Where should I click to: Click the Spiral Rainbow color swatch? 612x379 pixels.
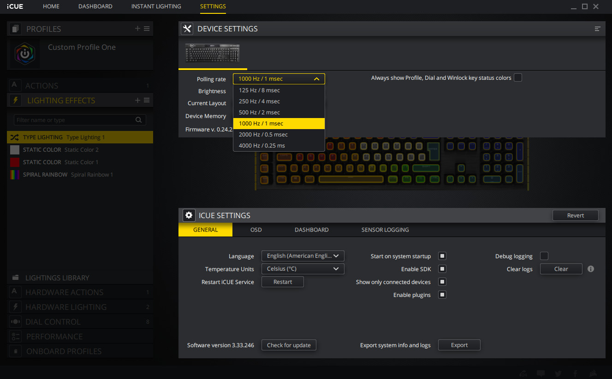(x=15, y=175)
